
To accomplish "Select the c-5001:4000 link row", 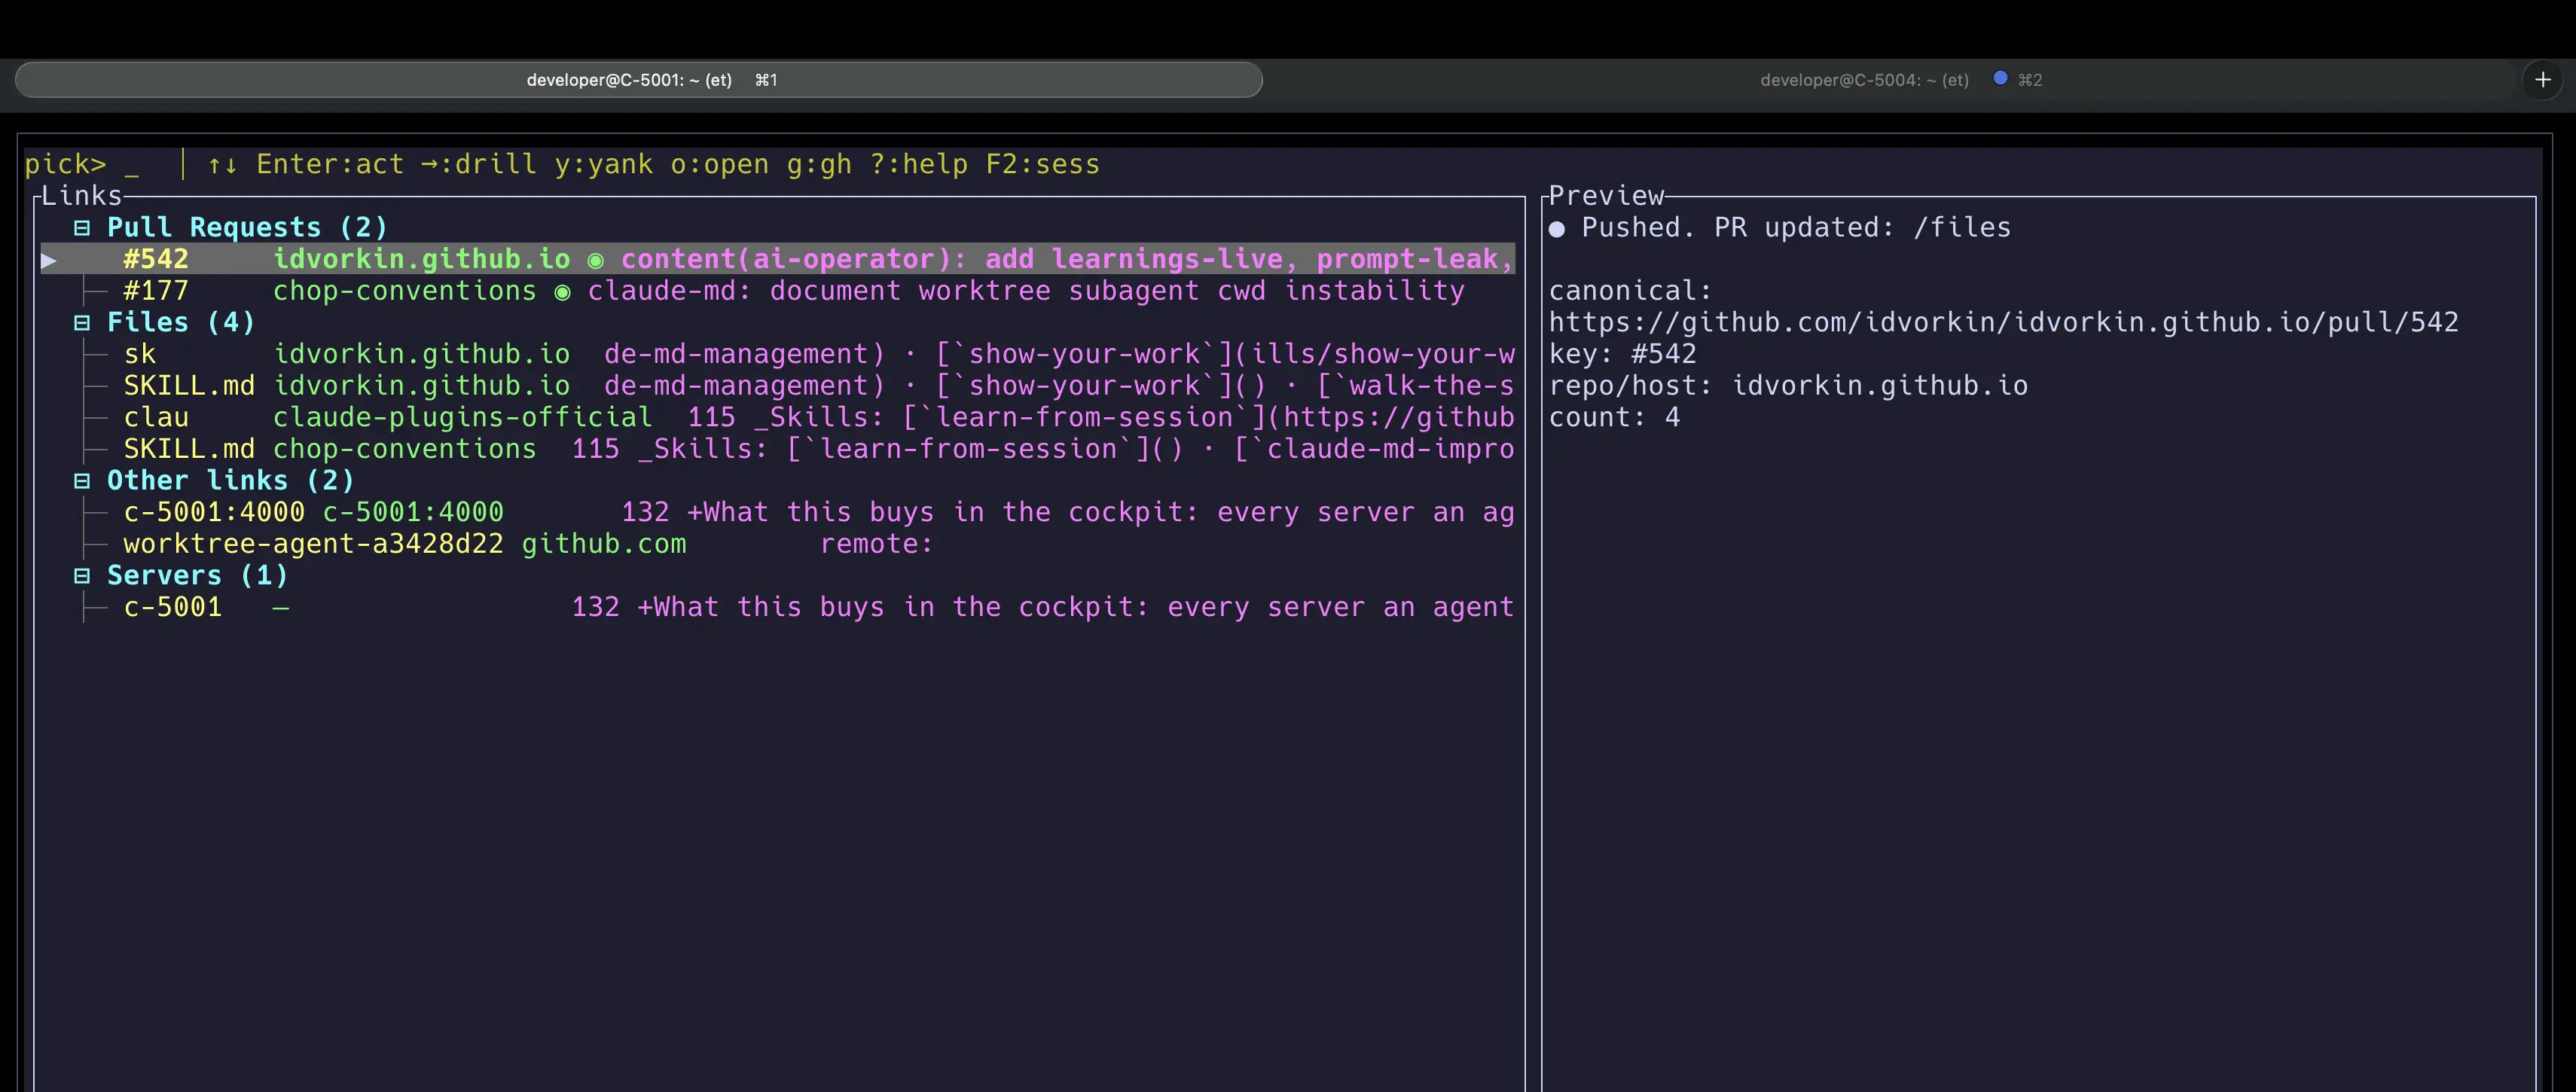I will [213, 512].
